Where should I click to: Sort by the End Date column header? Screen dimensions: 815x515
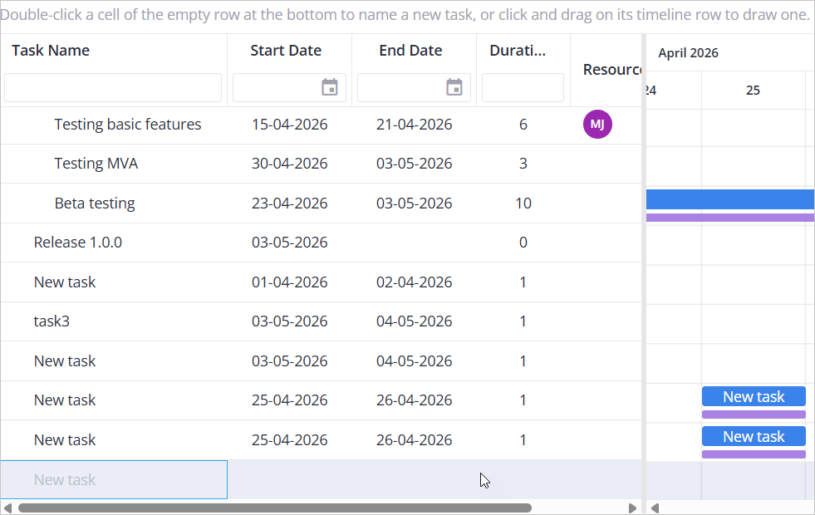[410, 51]
